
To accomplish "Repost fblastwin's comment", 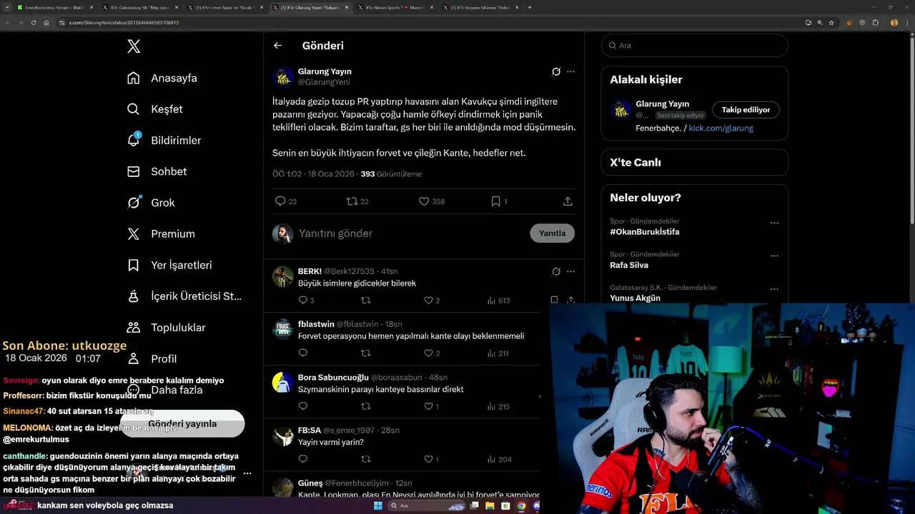I will click(366, 353).
